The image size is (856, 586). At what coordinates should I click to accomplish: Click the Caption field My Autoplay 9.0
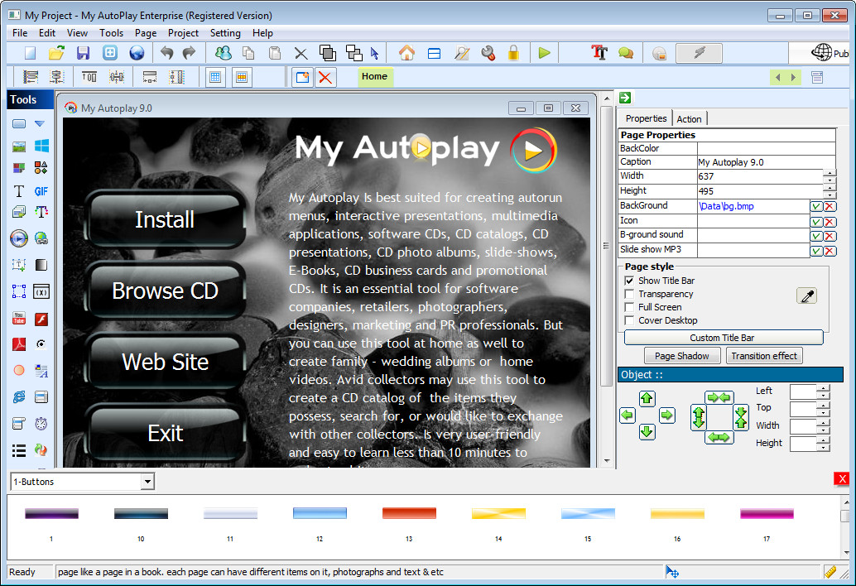pos(766,162)
